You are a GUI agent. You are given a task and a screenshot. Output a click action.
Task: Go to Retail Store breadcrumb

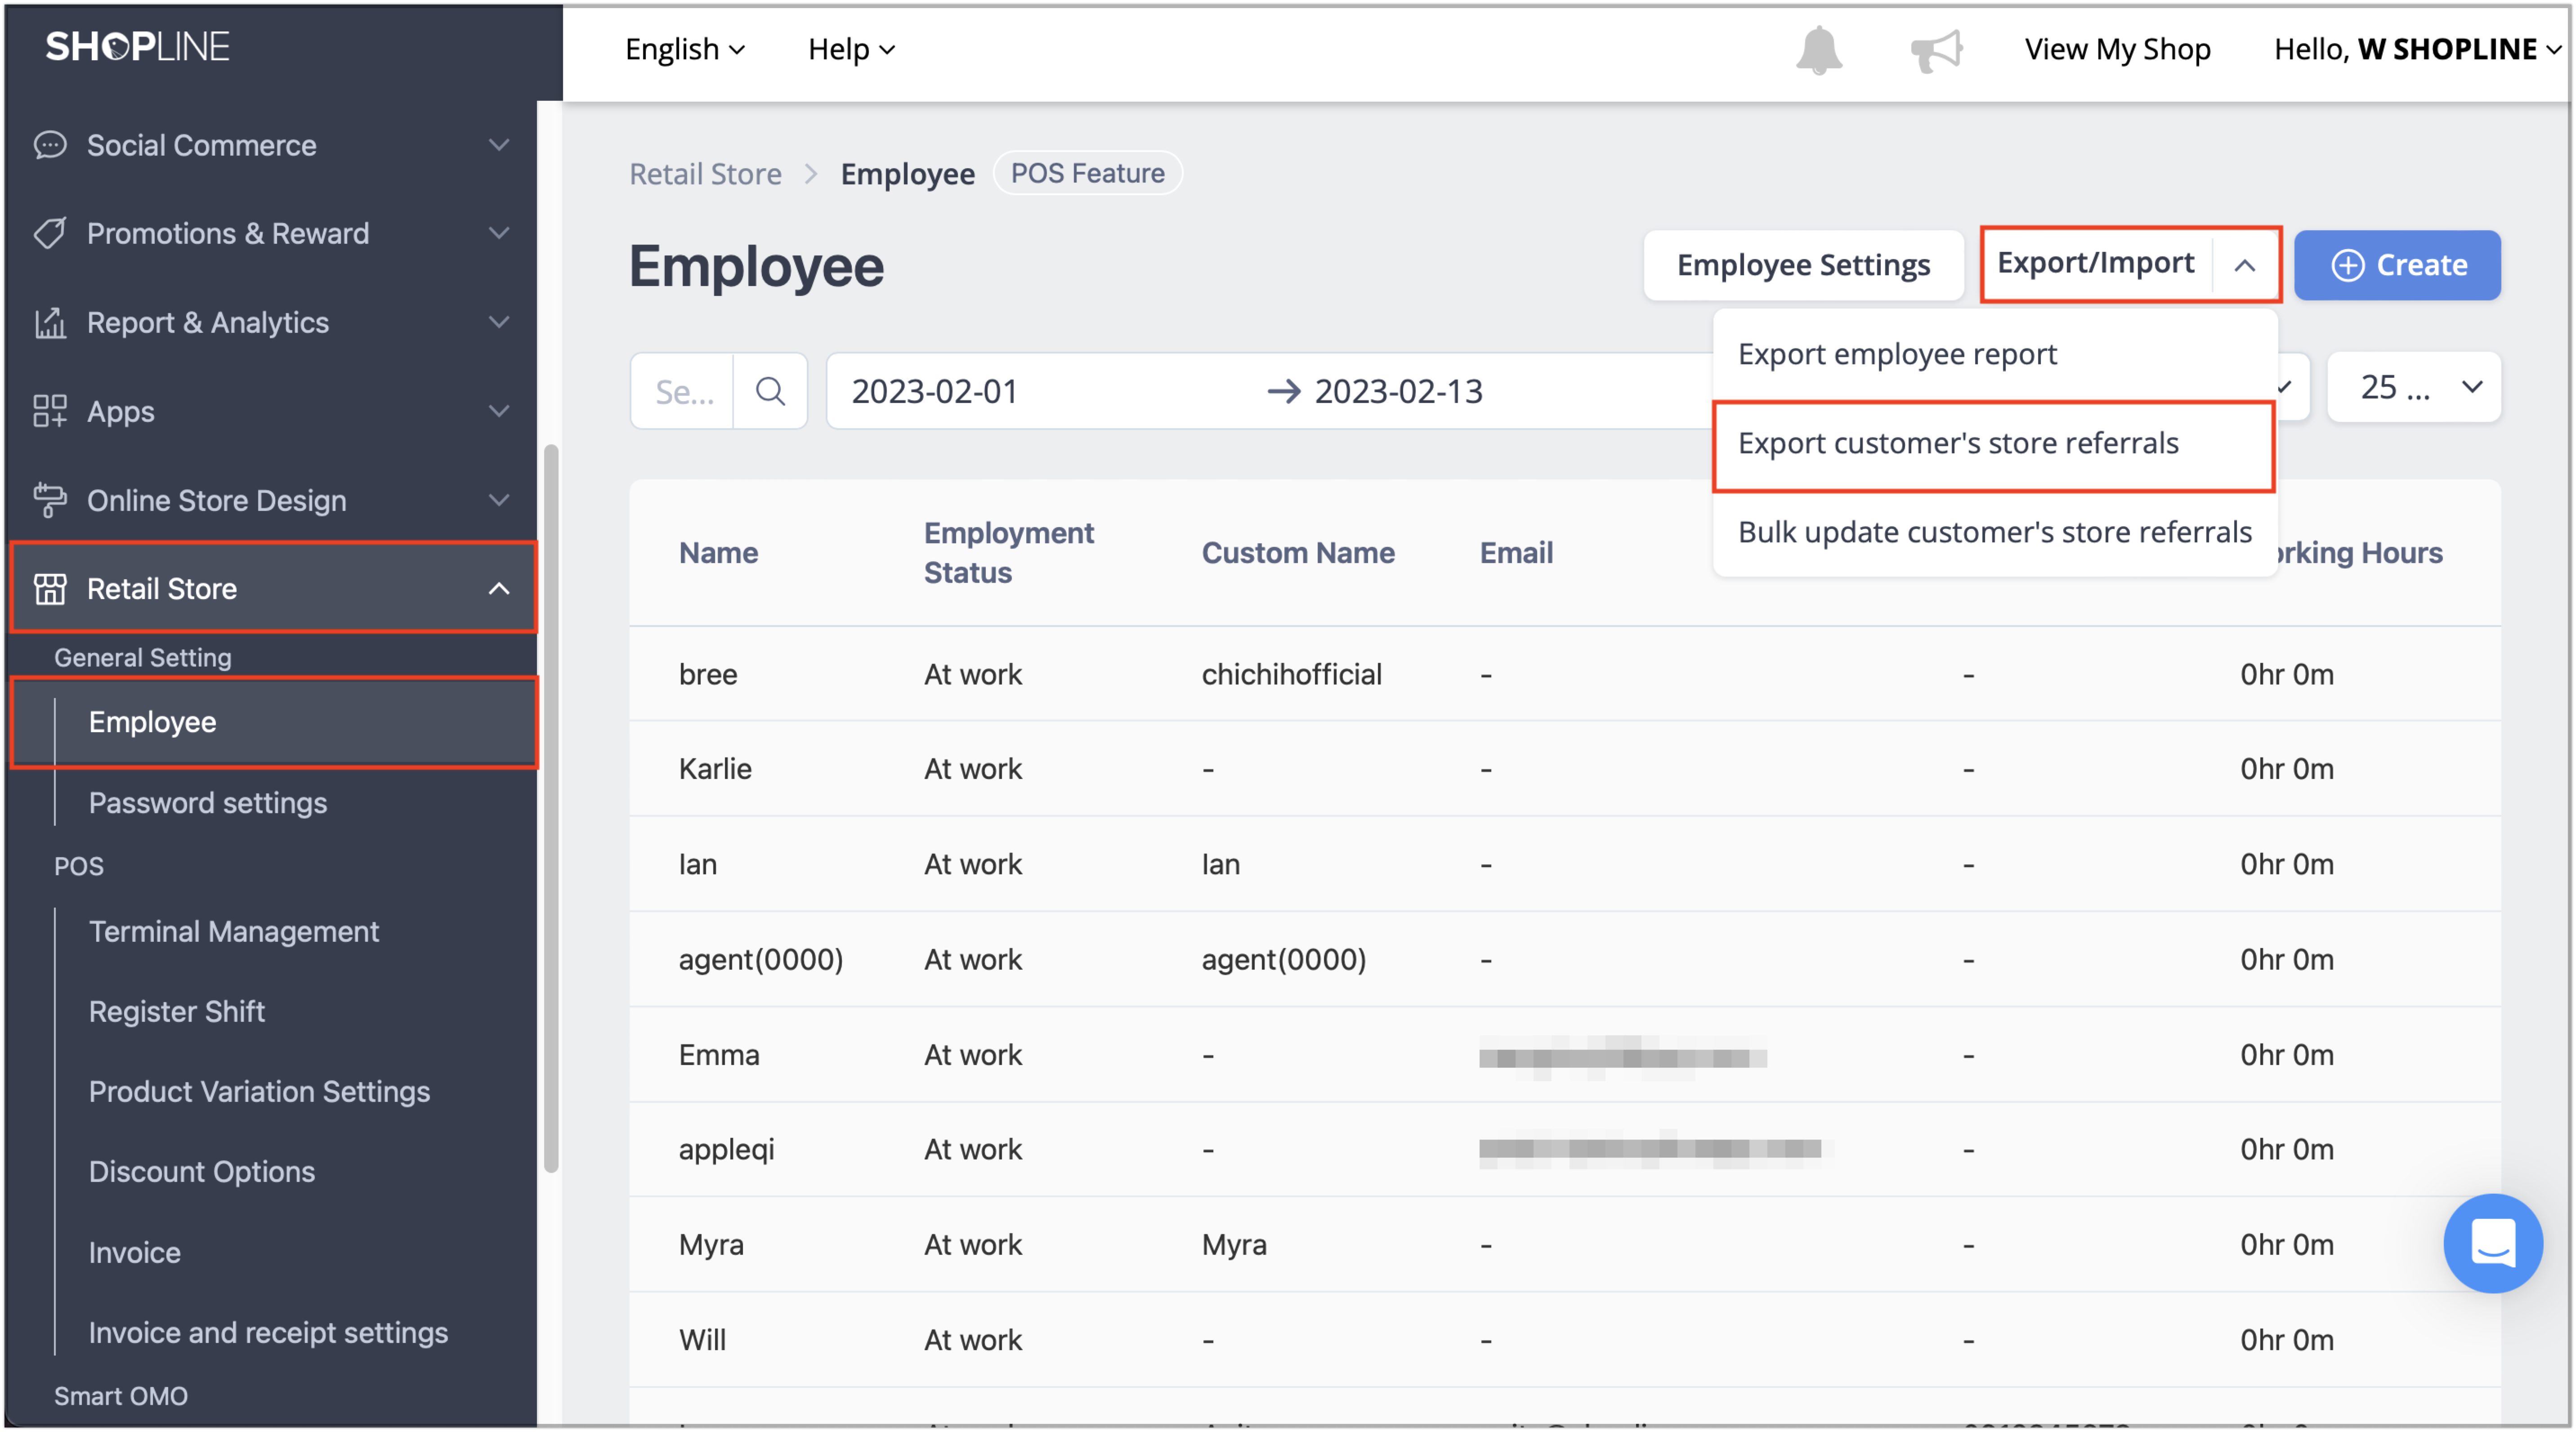(x=705, y=174)
